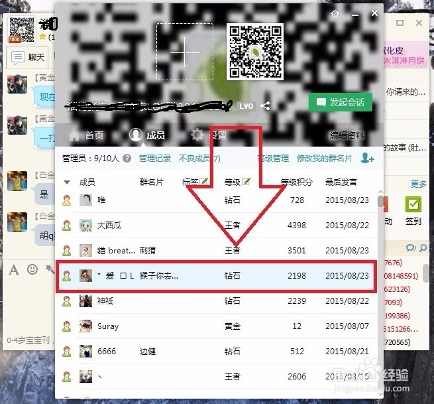Image resolution: width=434 pixels, height=404 pixels.
Task: Click the role icon in 大西瓜 row
Action: pos(66,226)
